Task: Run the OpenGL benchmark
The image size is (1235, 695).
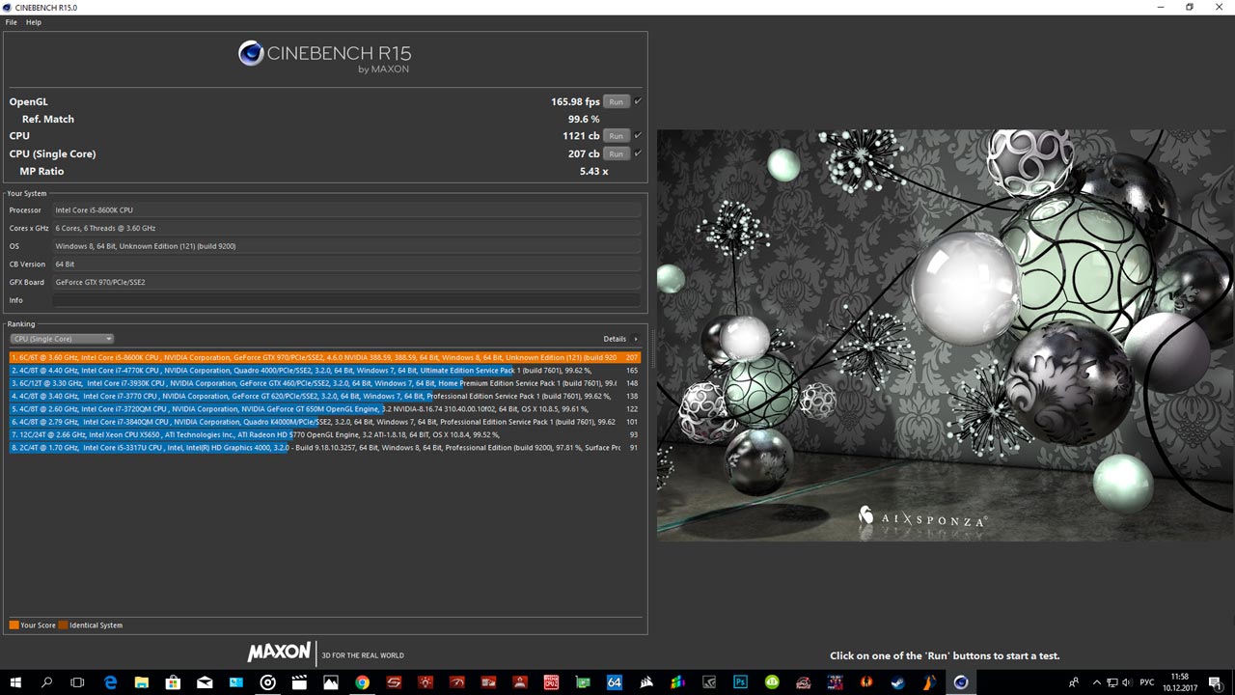Action: click(x=616, y=101)
